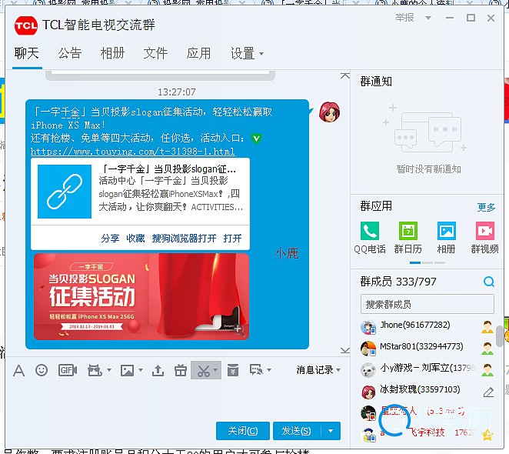The height and width of the screenshot is (454, 509).
Task: Open the 应用 tab
Action: click(198, 53)
